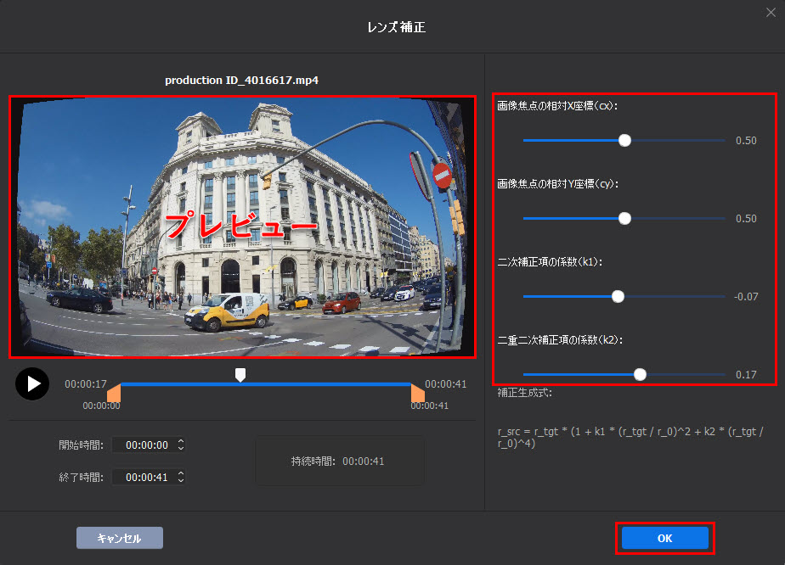Adjust the k2 coefficient slider handle
Screen dimensions: 785x565
tap(640, 374)
